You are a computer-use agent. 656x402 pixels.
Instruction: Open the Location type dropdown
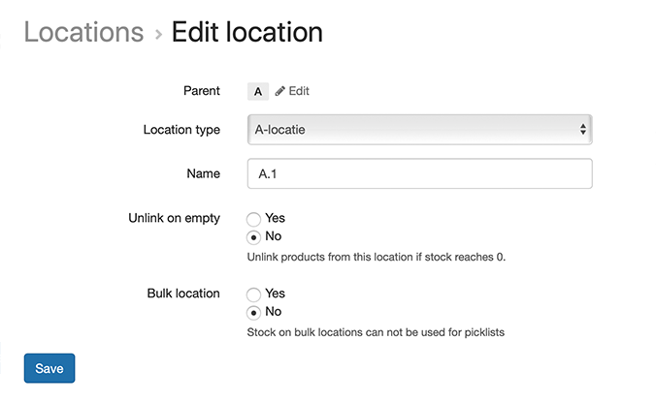click(419, 130)
